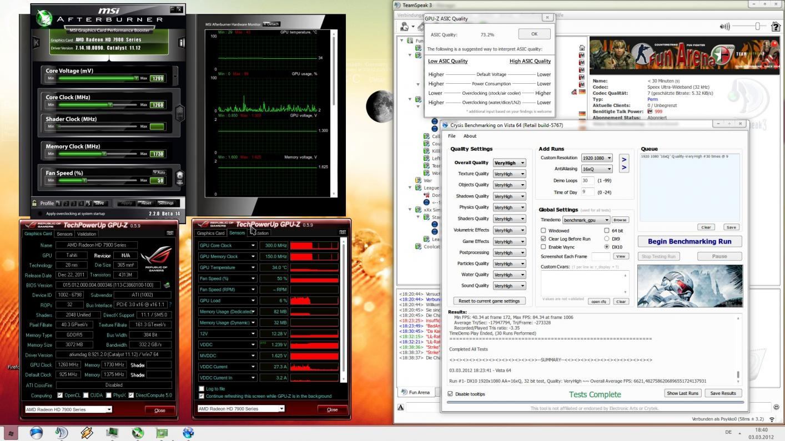Click Reset to current game settings
785x441 pixels.
(x=489, y=301)
